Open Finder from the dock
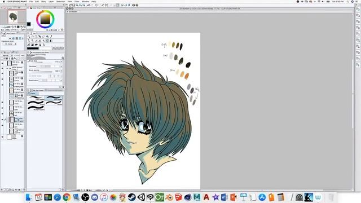 pyautogui.click(x=29, y=197)
